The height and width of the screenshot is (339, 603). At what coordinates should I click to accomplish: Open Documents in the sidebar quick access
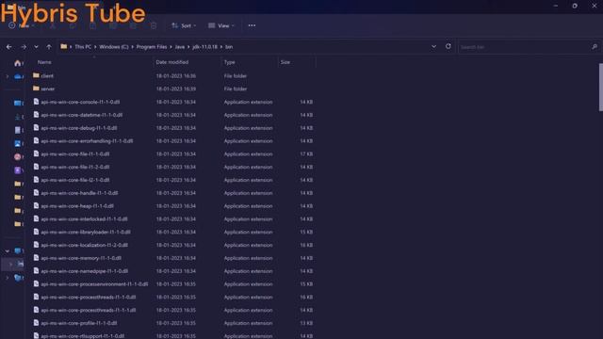tap(18, 130)
